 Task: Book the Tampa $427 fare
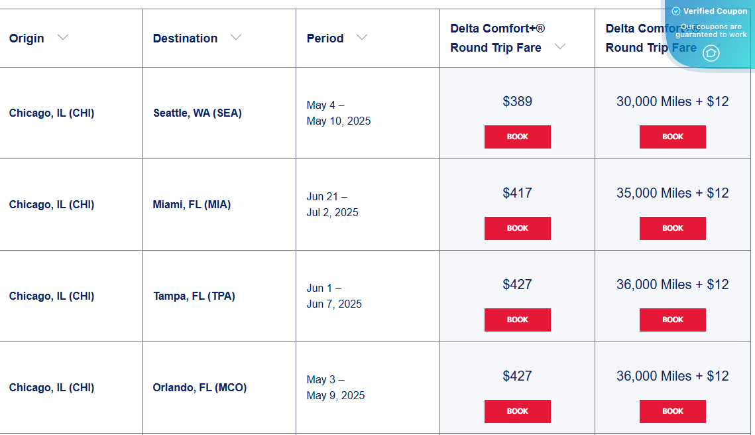point(517,320)
